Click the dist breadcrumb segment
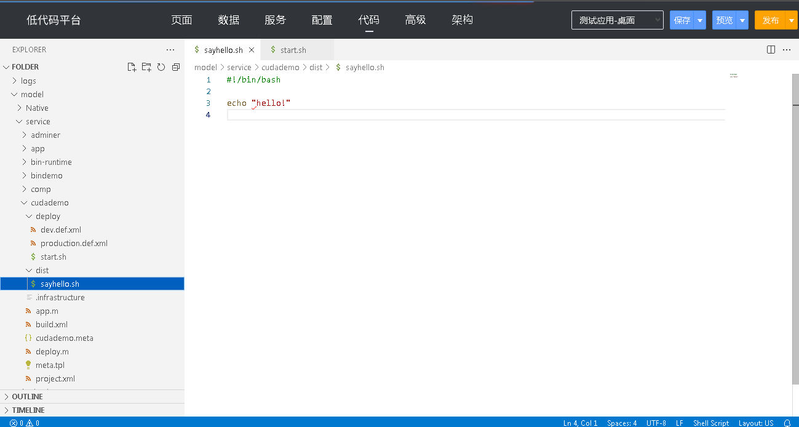The width and height of the screenshot is (799, 427). point(316,67)
